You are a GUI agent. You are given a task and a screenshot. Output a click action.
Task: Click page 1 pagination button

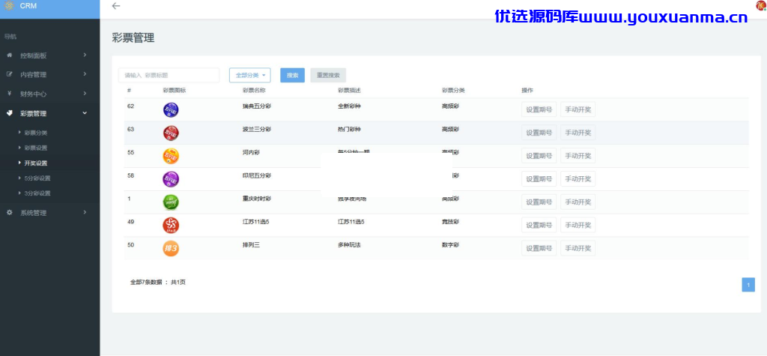pyautogui.click(x=748, y=285)
